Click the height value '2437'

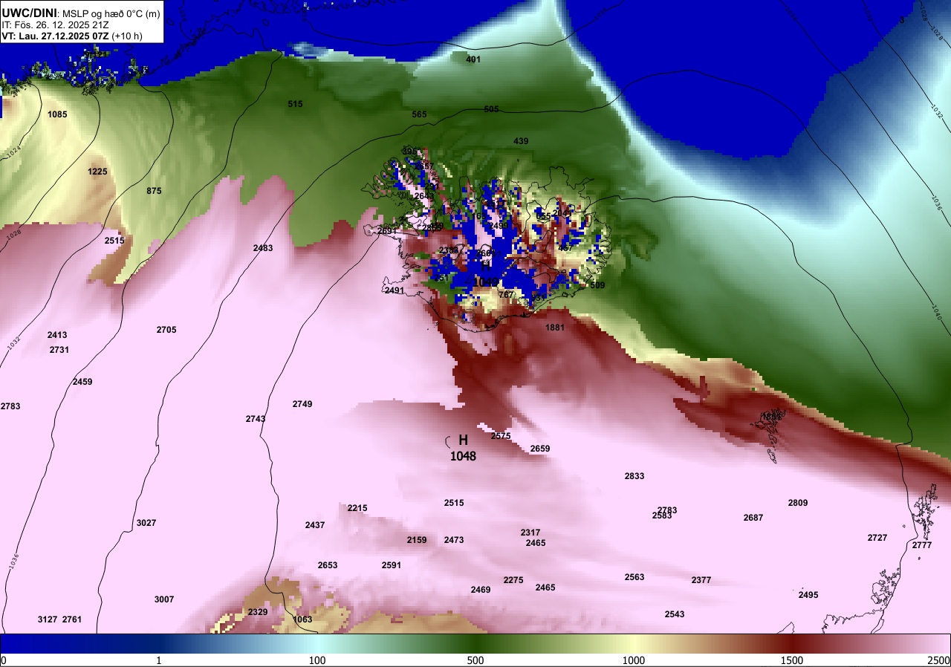point(315,525)
